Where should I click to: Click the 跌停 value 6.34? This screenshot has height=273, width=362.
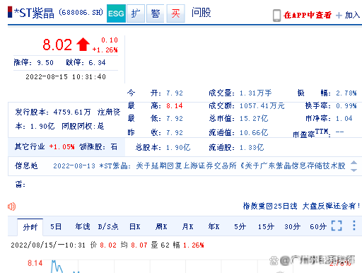(x=97, y=63)
